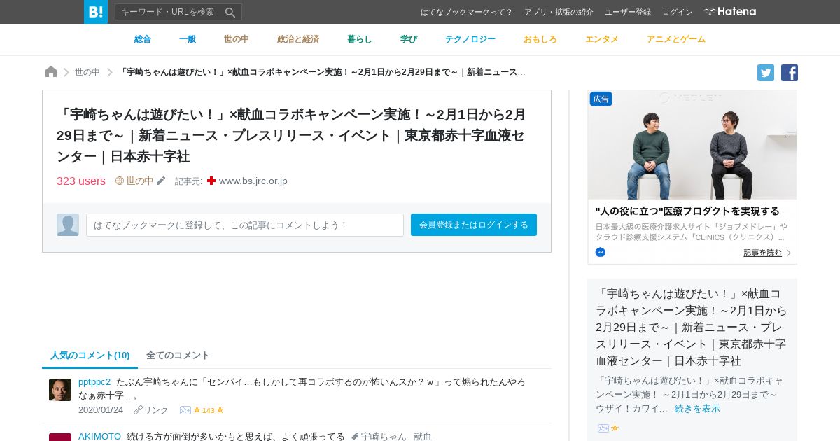Select the おもしろ category tab
This screenshot has width=840, height=441.
click(x=540, y=39)
